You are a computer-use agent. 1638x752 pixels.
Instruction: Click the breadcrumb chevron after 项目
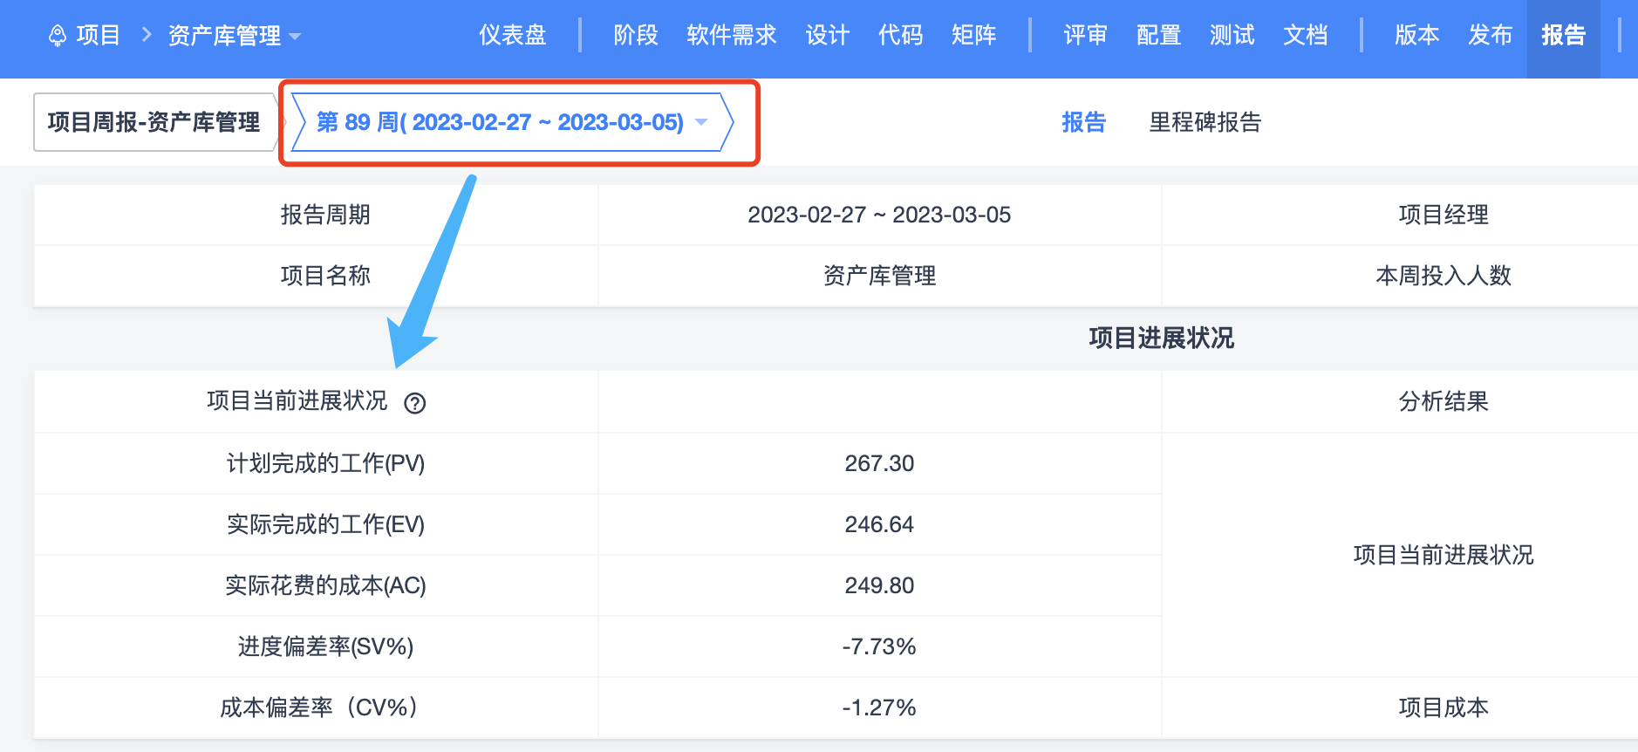coord(147,35)
